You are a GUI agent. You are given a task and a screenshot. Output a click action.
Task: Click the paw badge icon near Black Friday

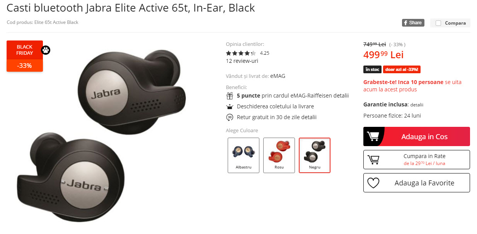[x=46, y=50]
